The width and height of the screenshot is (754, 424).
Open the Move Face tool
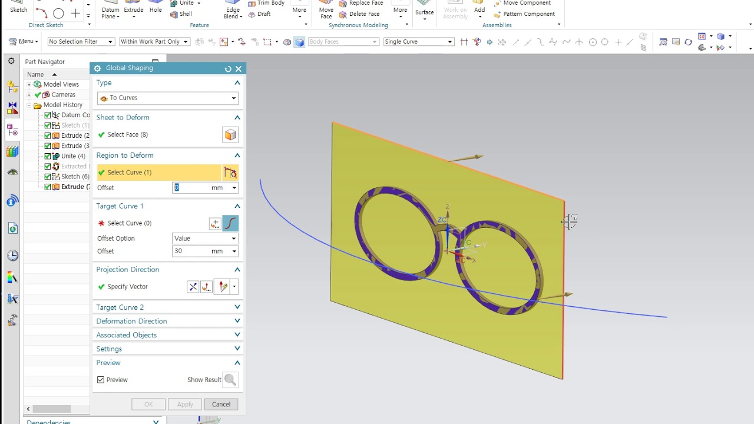[x=326, y=8]
